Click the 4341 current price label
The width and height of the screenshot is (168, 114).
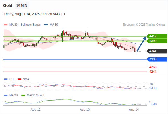[157, 51]
